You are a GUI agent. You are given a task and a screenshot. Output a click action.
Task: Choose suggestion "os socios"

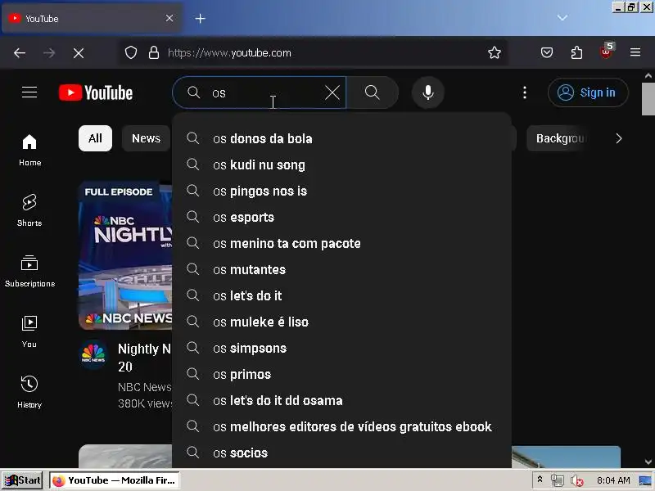coord(341,453)
